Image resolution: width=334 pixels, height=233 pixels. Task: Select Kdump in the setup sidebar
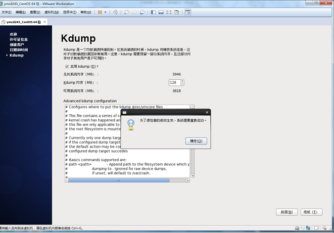click(x=16, y=55)
